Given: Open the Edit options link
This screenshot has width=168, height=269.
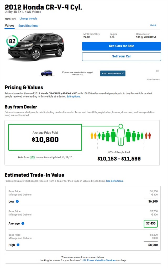Looking at the screenshot, I should (73, 97).
